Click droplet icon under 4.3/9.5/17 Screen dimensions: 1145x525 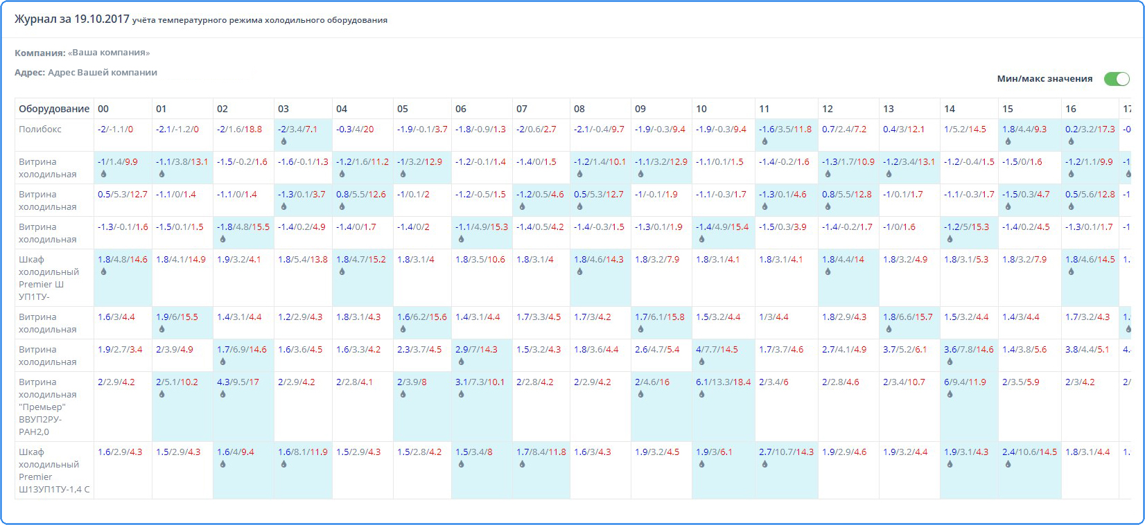coord(222,394)
